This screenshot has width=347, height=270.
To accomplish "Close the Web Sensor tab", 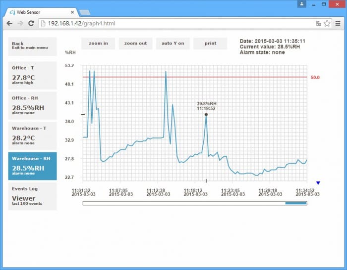I will coord(73,12).
